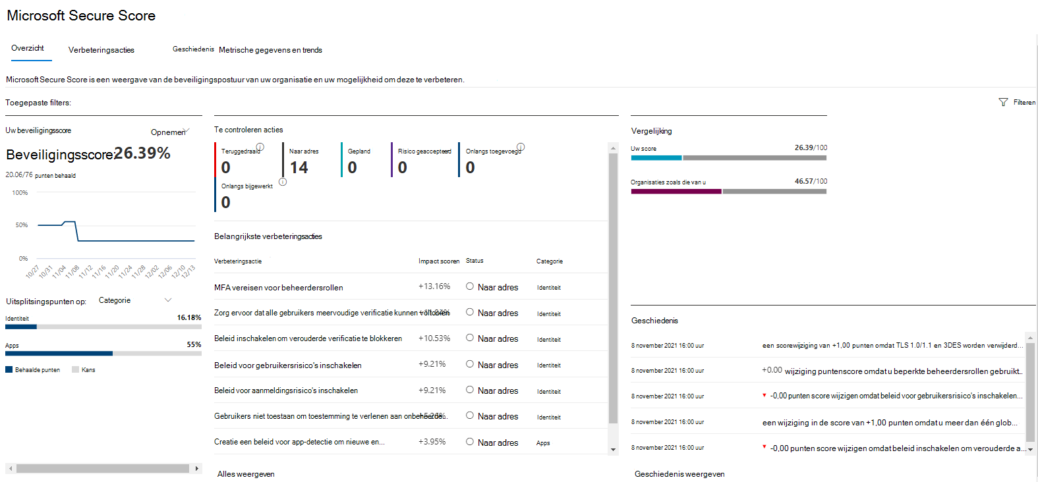The width and height of the screenshot is (1038, 482).
Task: Open history entry about beperkte beheerdersrollen
Action: (x=892, y=371)
